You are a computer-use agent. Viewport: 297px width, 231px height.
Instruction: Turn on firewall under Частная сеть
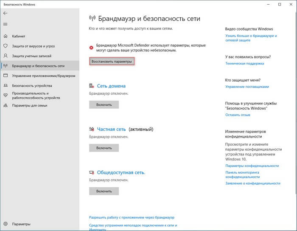[104, 148]
